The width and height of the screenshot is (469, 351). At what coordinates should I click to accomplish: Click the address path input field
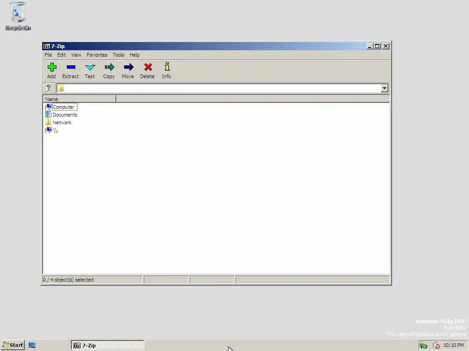223,88
